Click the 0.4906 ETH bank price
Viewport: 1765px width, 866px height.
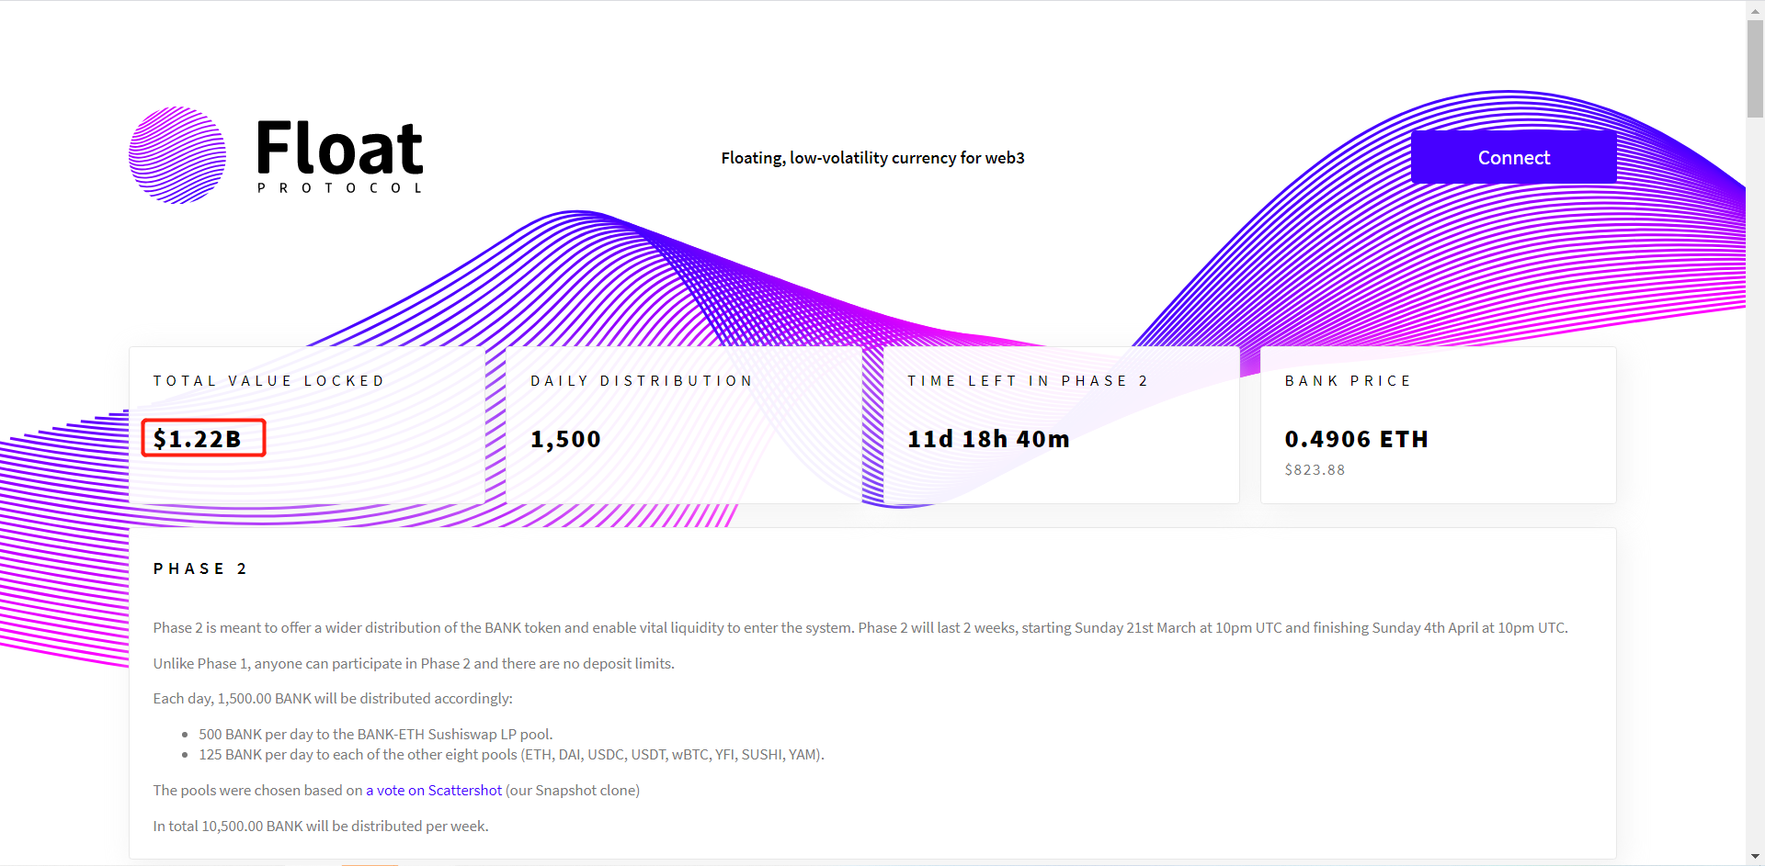[x=1356, y=440]
